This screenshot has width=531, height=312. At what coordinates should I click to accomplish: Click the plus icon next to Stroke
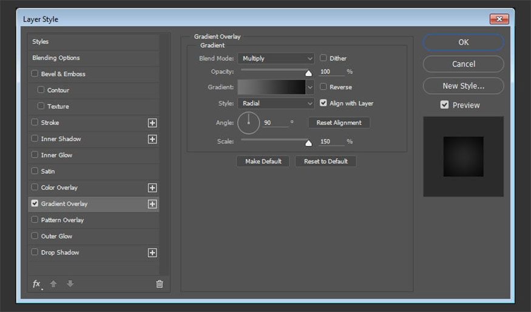[x=152, y=123]
